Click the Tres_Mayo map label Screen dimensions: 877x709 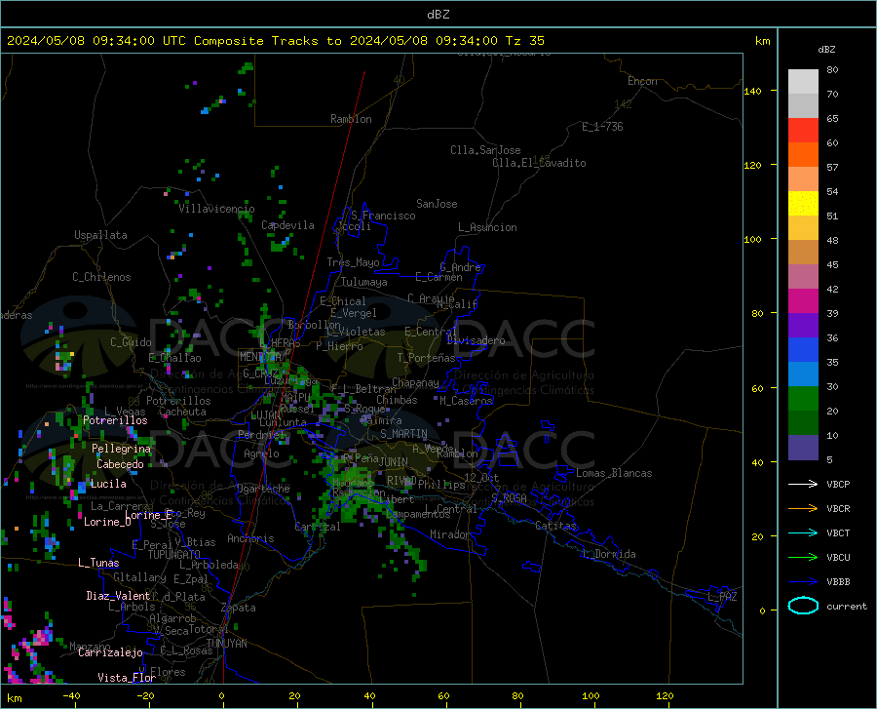pyautogui.click(x=353, y=262)
